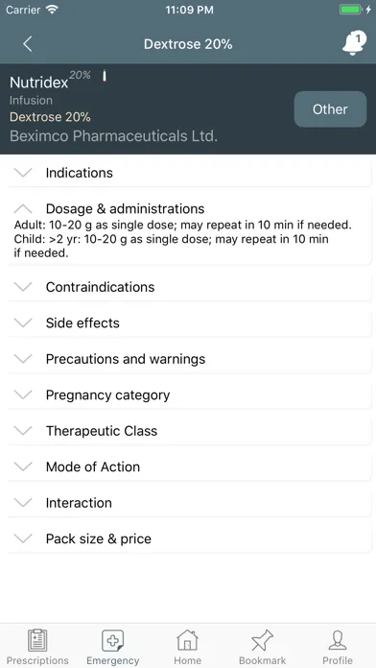376x668 pixels.
Task: Expand the Contraindications section
Action: coord(189,287)
